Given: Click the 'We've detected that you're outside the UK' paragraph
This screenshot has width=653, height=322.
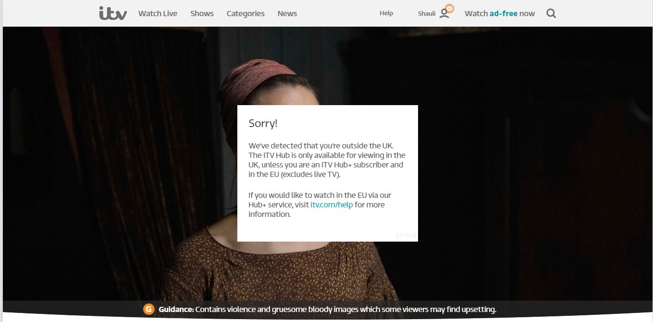Looking at the screenshot, I should pos(327,160).
